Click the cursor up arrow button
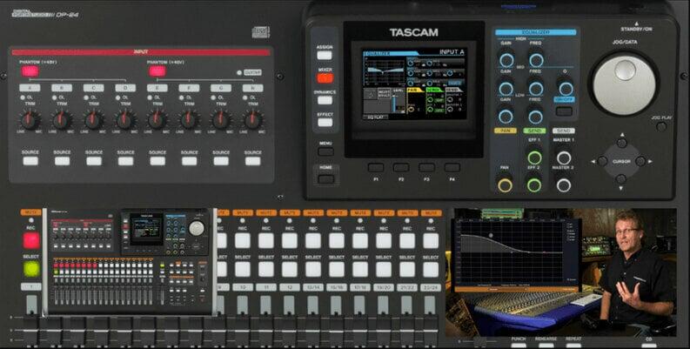 [620, 143]
